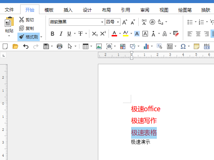Toggle character shading icon
The height and width of the screenshot is (160, 214).
pos(137,34)
